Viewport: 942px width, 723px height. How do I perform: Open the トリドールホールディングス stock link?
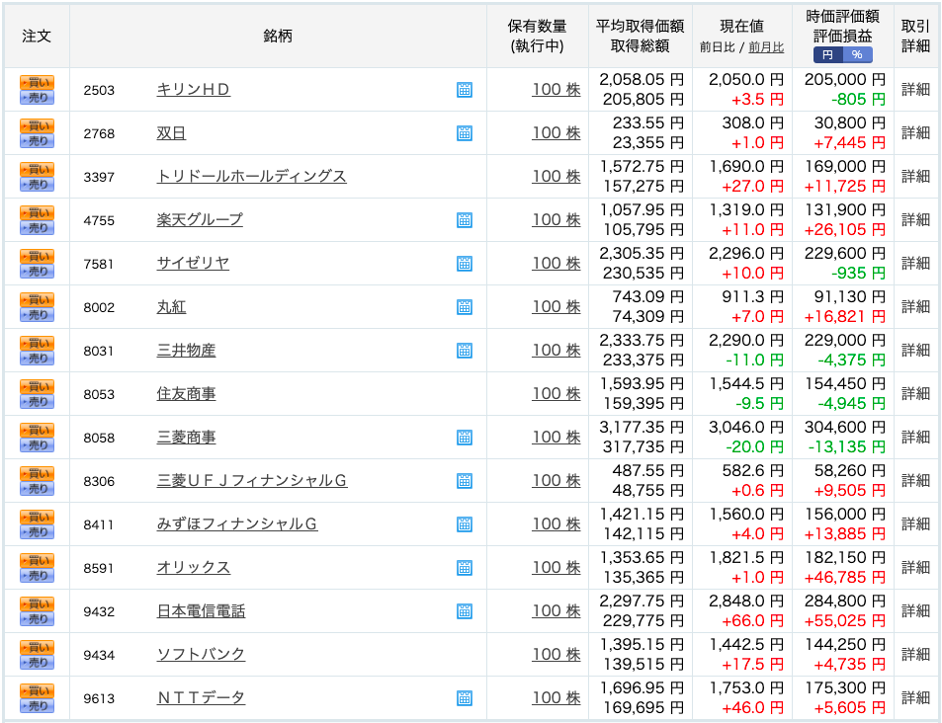(x=252, y=176)
